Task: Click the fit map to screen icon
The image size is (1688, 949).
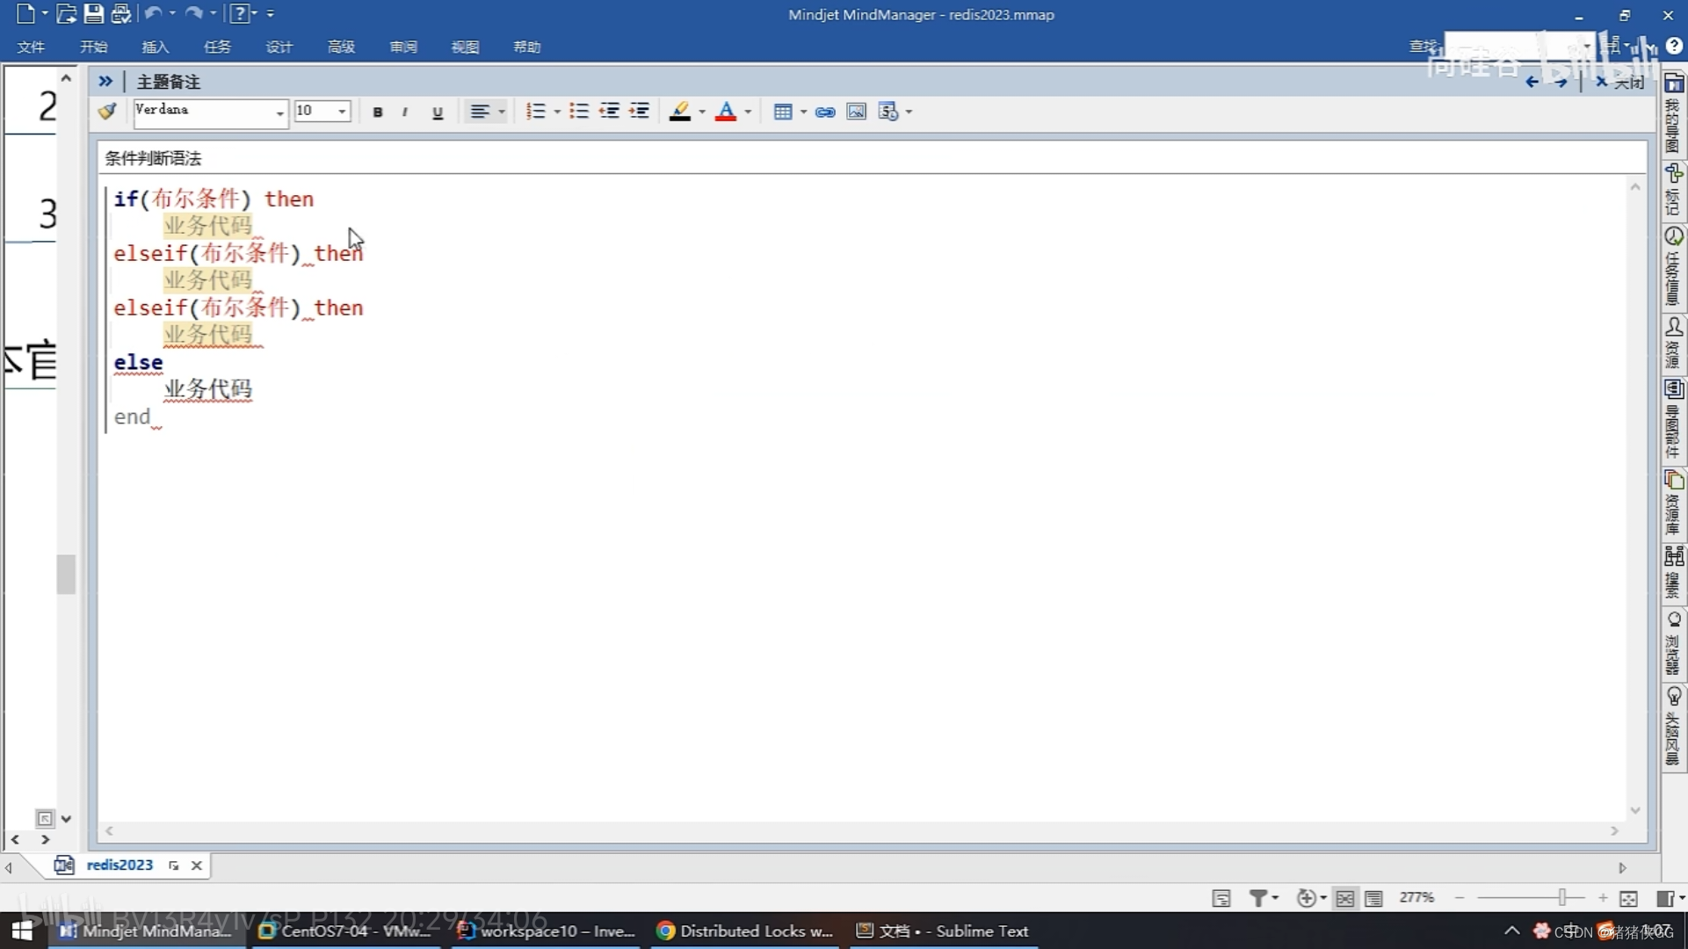Action: [1628, 898]
